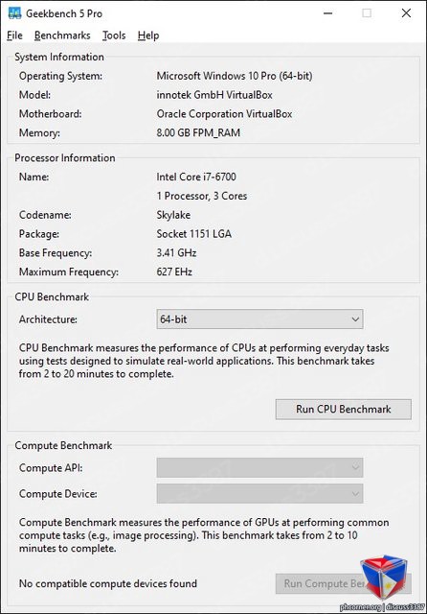Open the Compute Device dropdown
Screen dimensions: 427x614
(x=259, y=493)
